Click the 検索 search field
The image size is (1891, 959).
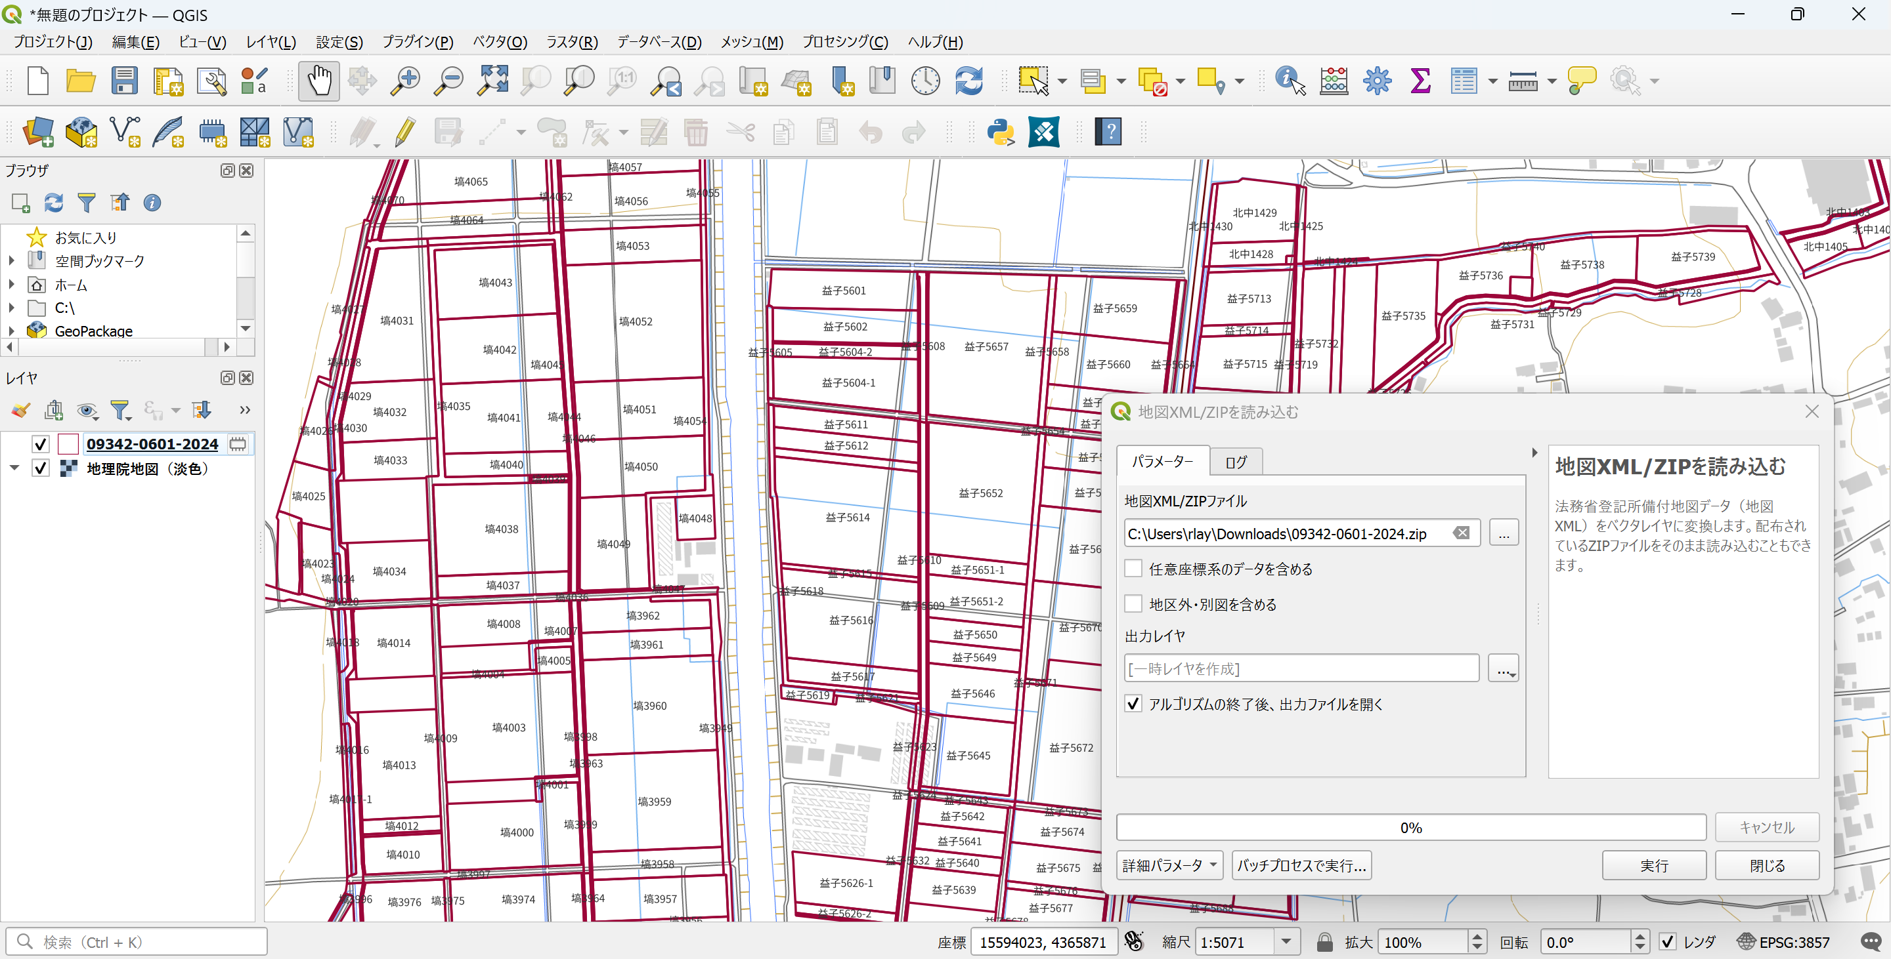[136, 941]
